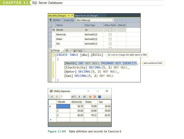The width and height of the screenshot is (184, 139).
Task: Select the row with the arrow indicator
Action: 52,106
